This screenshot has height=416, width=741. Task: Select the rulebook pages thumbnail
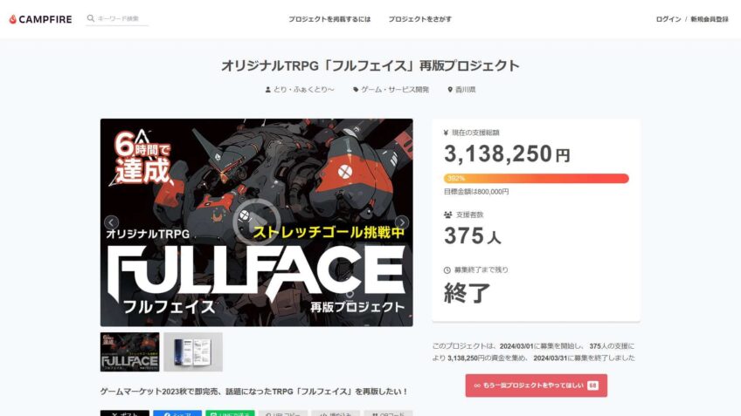pos(193,351)
